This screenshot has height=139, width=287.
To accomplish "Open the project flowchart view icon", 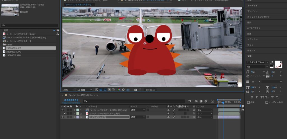I will pyautogui.click(x=58, y=34).
